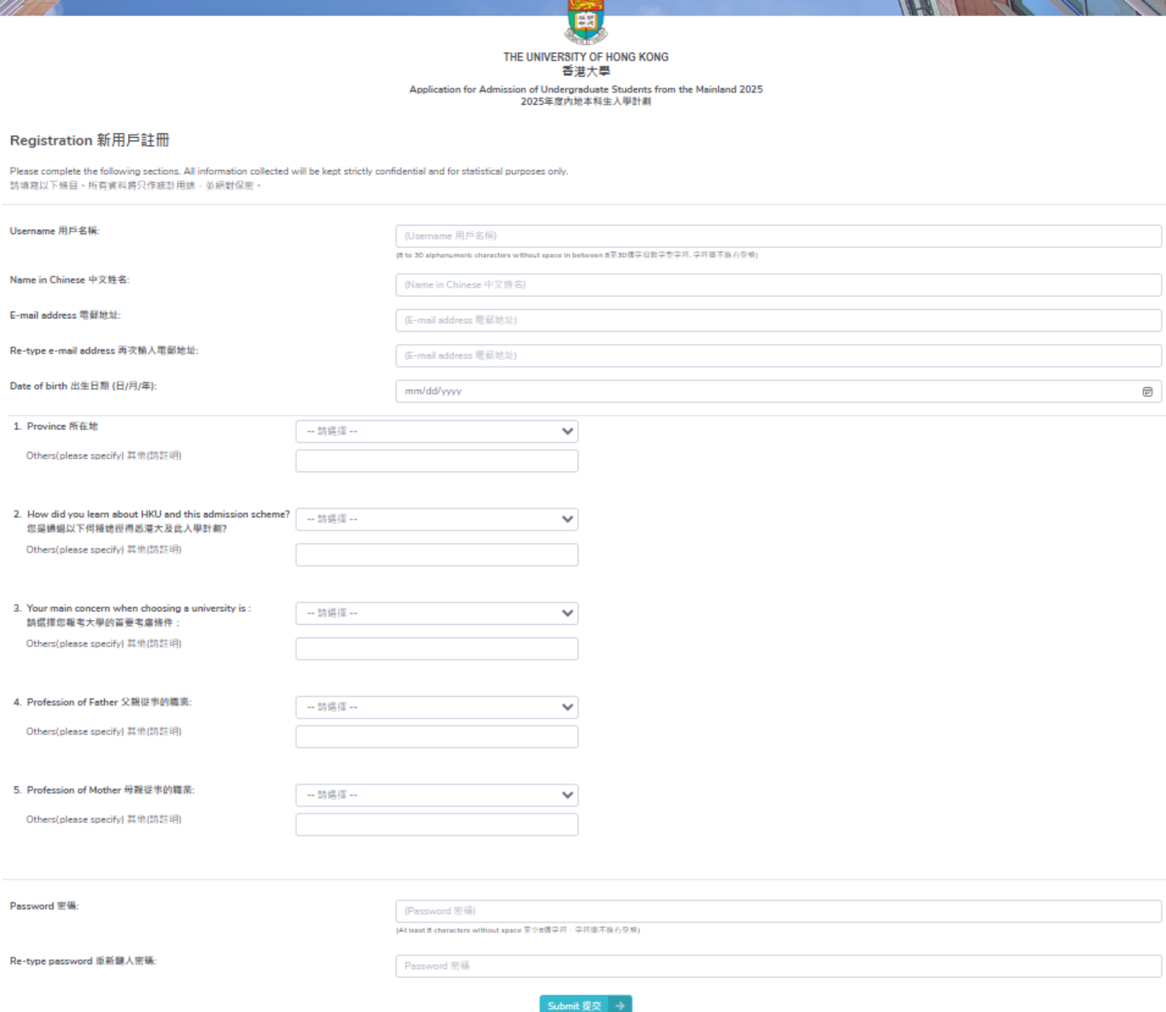
Task: Click the "E-mail address" label
Action: tap(65, 316)
